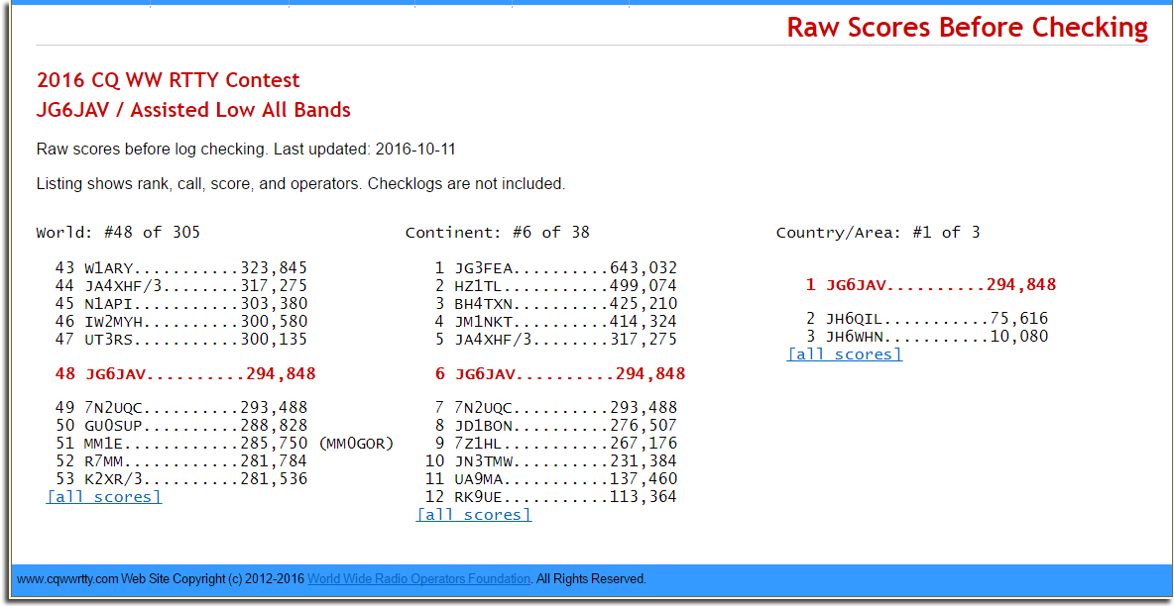Select JG3FEA entry ranked first in Continent
Image resolution: width=1174 pixels, height=606 pixels.
[x=555, y=268]
